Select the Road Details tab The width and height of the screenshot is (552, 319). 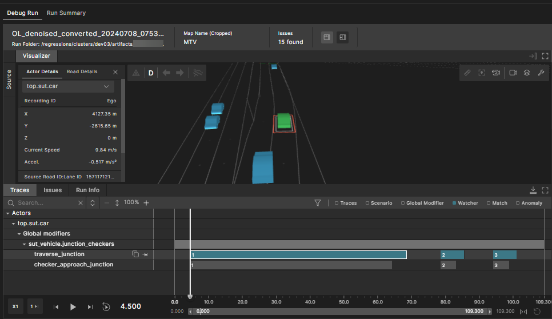tap(82, 72)
